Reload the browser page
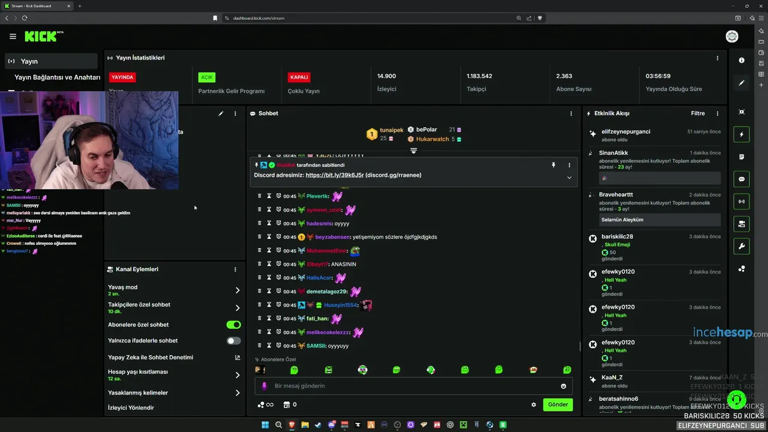Screen dimensions: 768x432 (25, 18)
